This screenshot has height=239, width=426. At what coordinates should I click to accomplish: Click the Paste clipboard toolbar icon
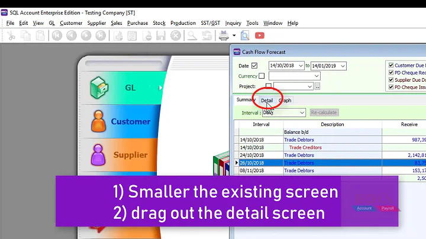tap(40, 35)
